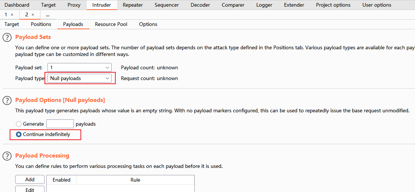Switch to the main Target tab
This screenshot has width=415, height=192.
coord(49,5)
